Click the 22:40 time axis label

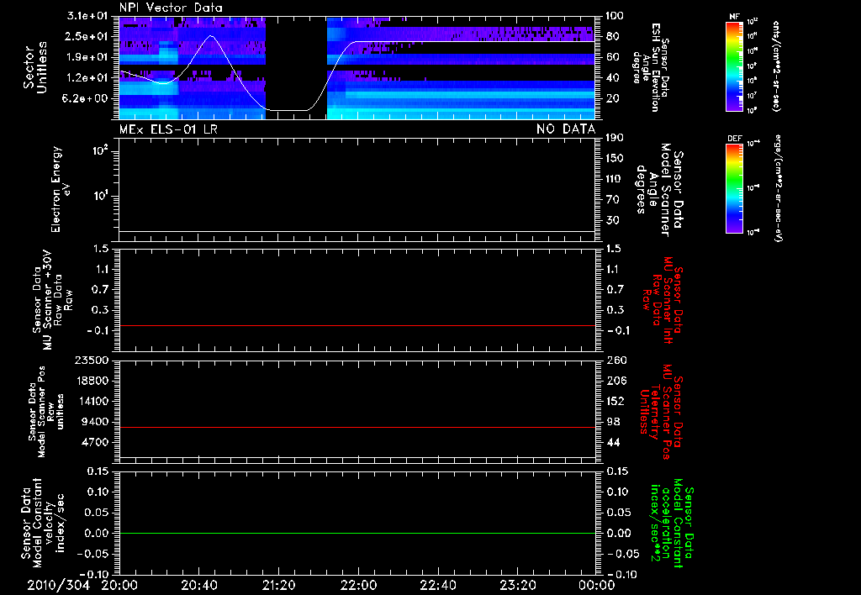(437, 585)
